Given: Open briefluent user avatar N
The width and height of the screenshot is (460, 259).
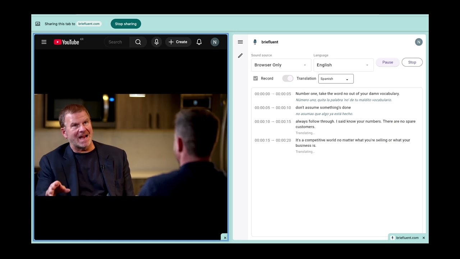Looking at the screenshot, I should [419, 42].
